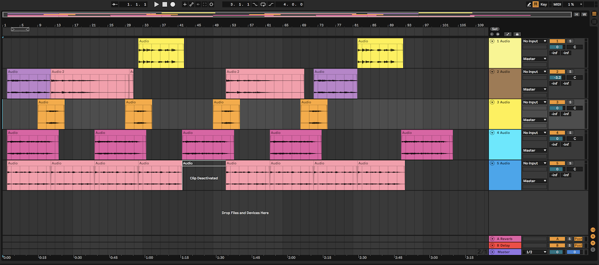Open Master track 1/2 output dropdown
Viewport: 599px width, 265px height.
point(535,252)
